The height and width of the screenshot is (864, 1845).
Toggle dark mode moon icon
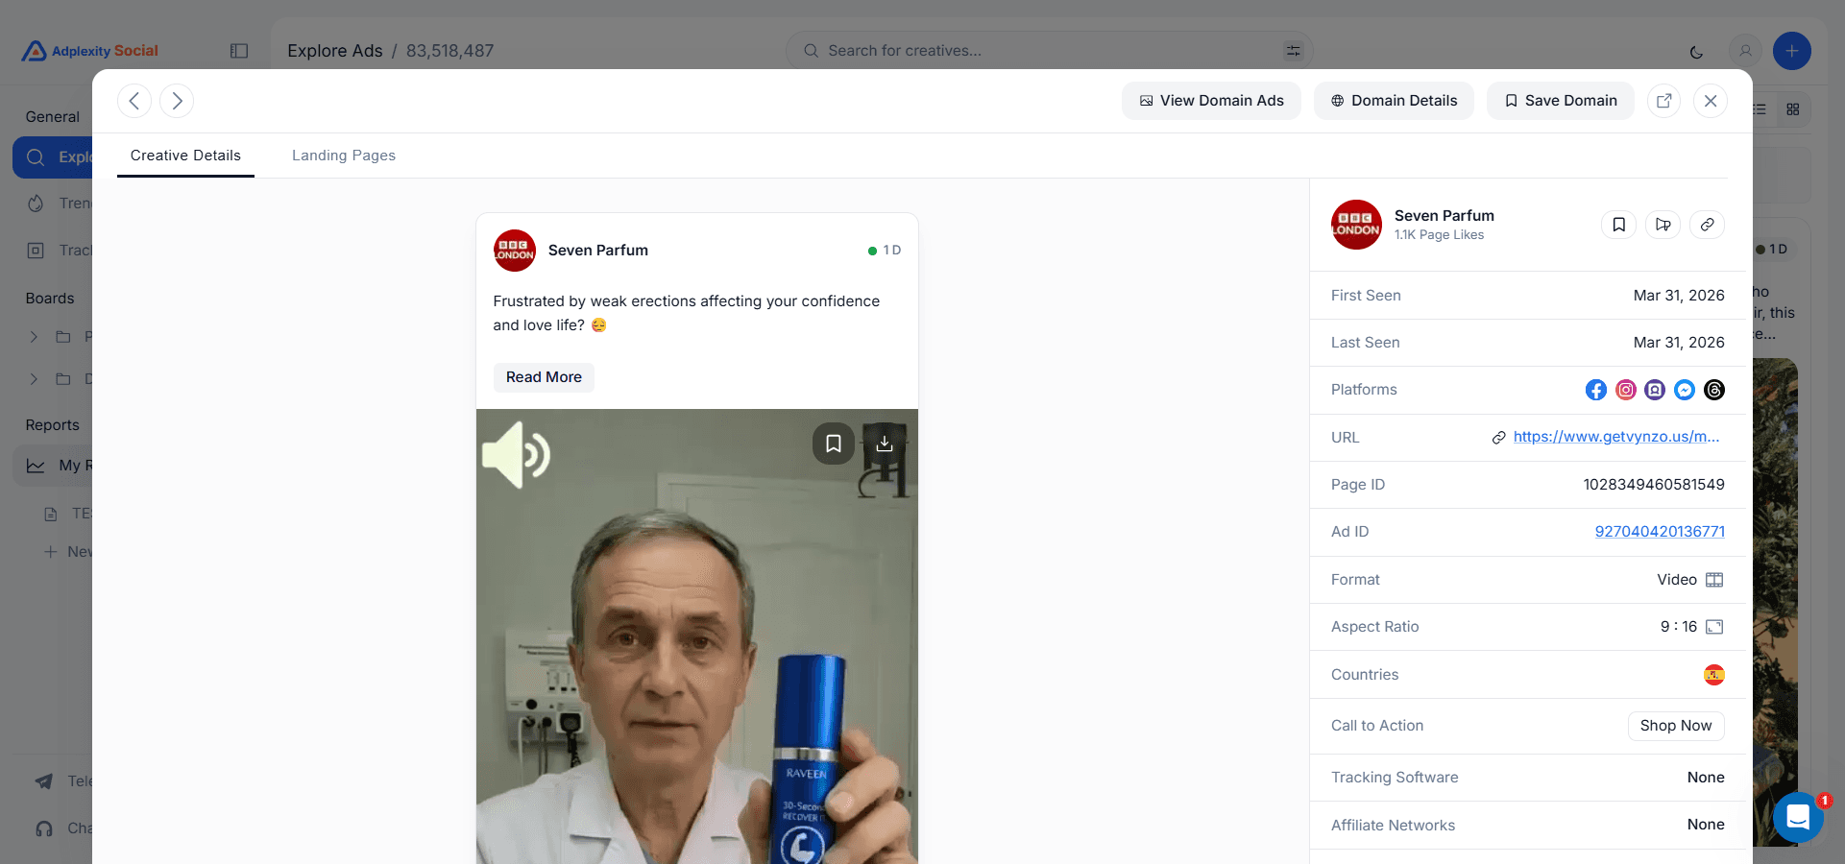pyautogui.click(x=1697, y=51)
